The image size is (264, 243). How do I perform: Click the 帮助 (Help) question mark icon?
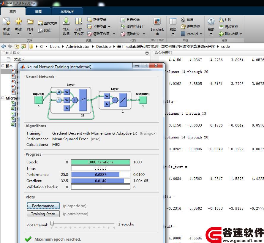coord(211,21)
